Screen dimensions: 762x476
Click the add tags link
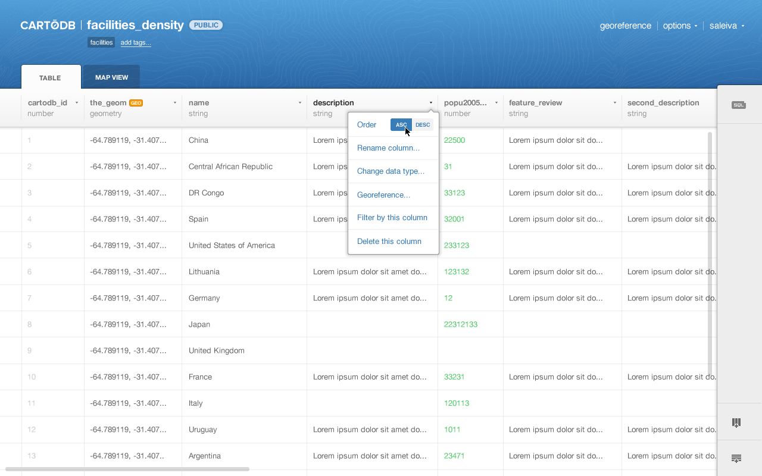coord(136,43)
